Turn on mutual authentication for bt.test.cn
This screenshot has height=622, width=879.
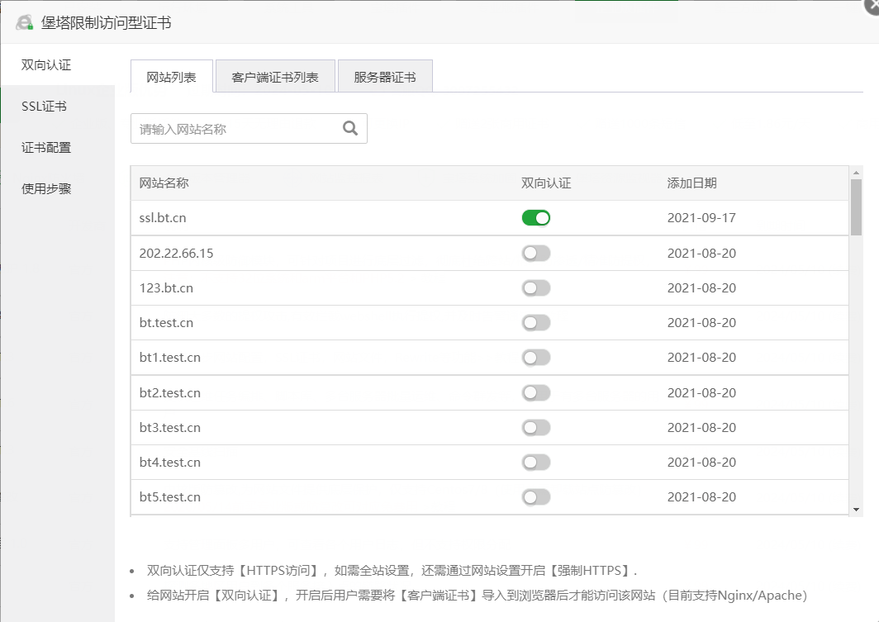coord(535,322)
